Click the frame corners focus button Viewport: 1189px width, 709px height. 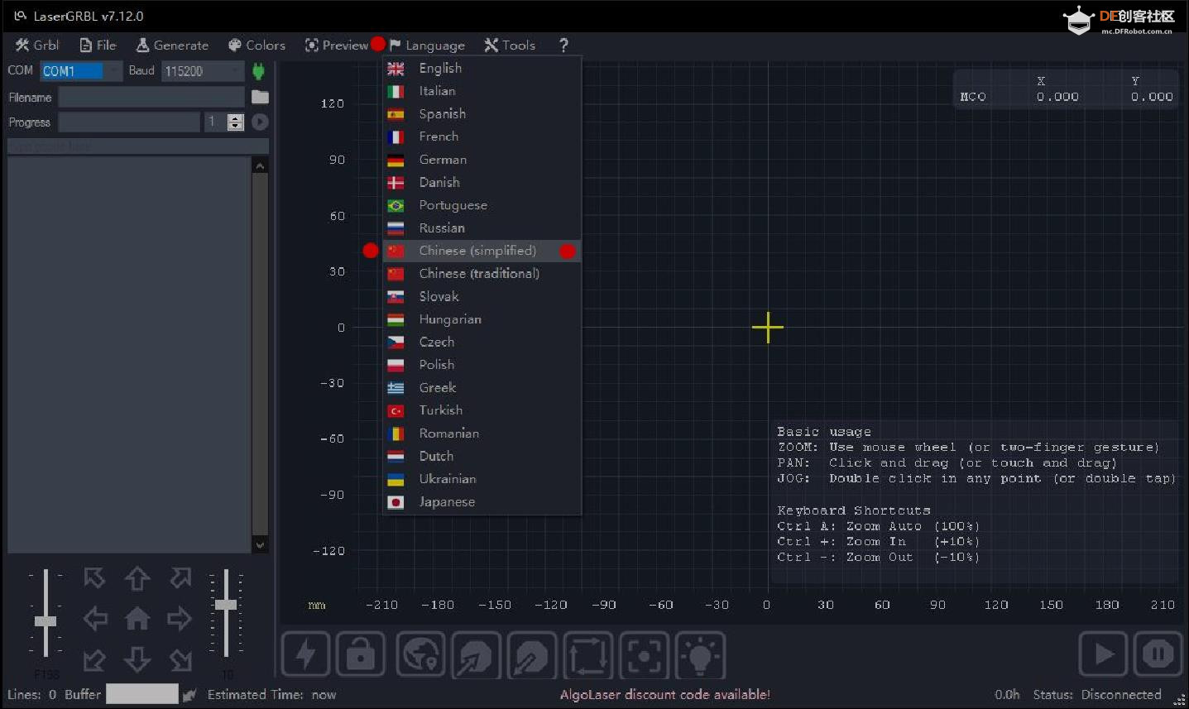coord(644,654)
